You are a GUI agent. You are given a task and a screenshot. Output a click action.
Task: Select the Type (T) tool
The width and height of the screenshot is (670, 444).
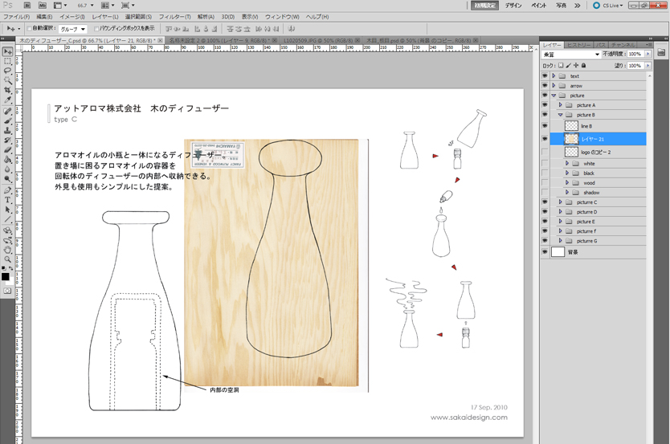click(7, 200)
